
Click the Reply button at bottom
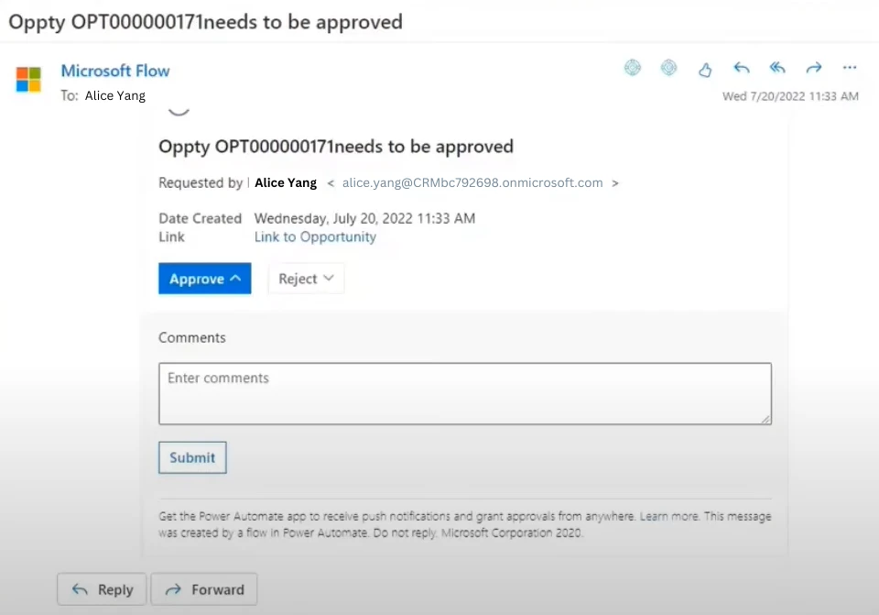click(x=102, y=589)
